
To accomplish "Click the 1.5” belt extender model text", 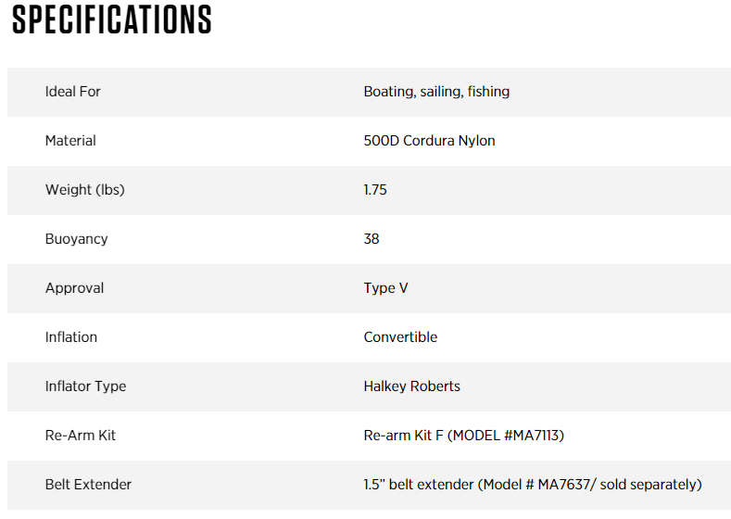I will point(533,485).
